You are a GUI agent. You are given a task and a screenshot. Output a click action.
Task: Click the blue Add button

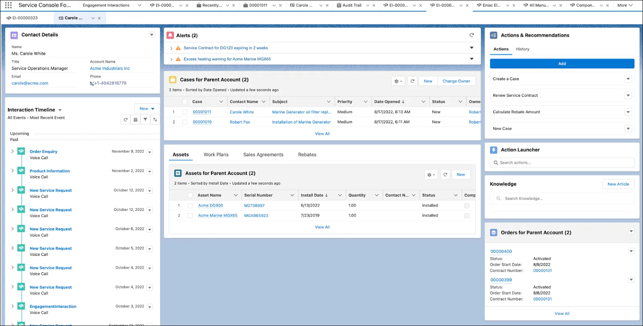click(562, 64)
